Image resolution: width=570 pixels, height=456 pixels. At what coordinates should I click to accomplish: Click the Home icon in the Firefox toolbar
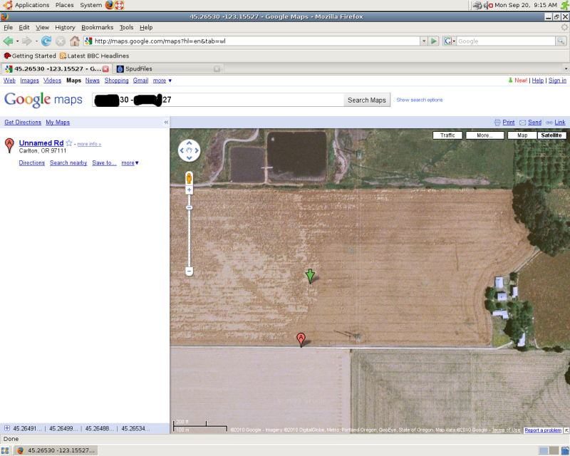point(74,41)
